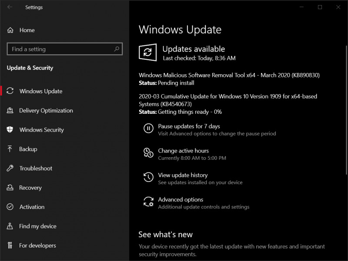This screenshot has height=261, width=348.
Task: Click the Activation checkmark circle icon
Action: (10, 207)
